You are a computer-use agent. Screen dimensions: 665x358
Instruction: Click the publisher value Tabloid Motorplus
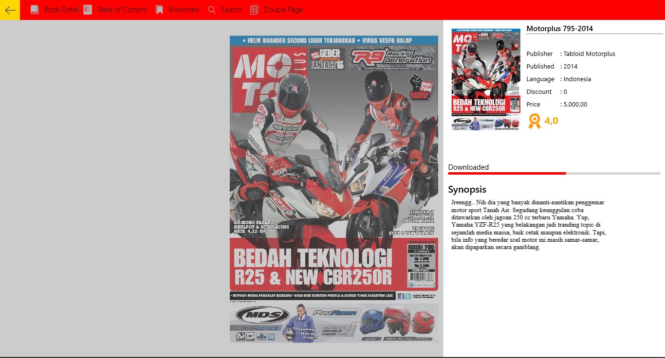point(590,54)
